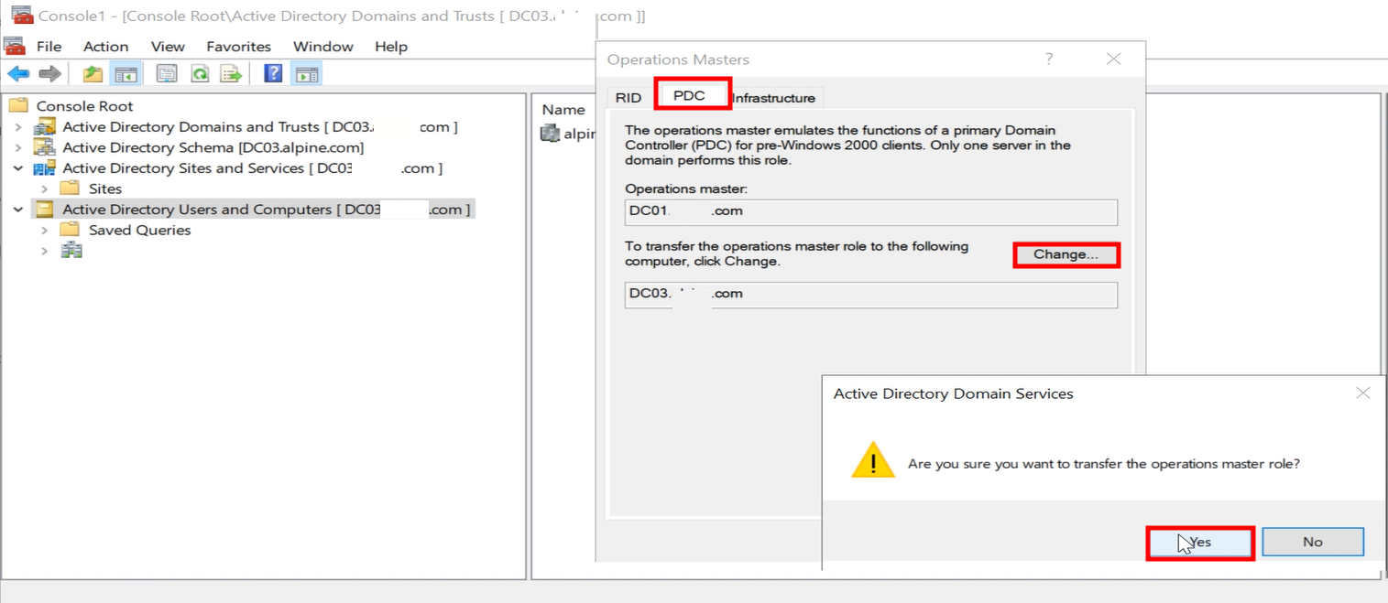1388x603 pixels.
Task: Open the Favorites menu
Action: tap(238, 47)
